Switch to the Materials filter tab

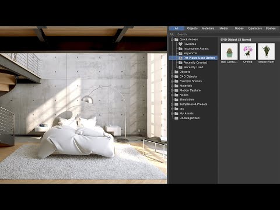(208, 29)
